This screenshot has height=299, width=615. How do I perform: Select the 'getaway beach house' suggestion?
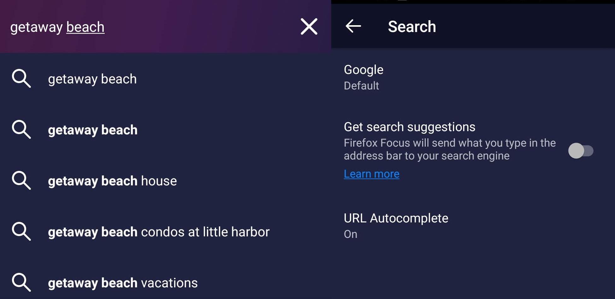tap(166, 181)
